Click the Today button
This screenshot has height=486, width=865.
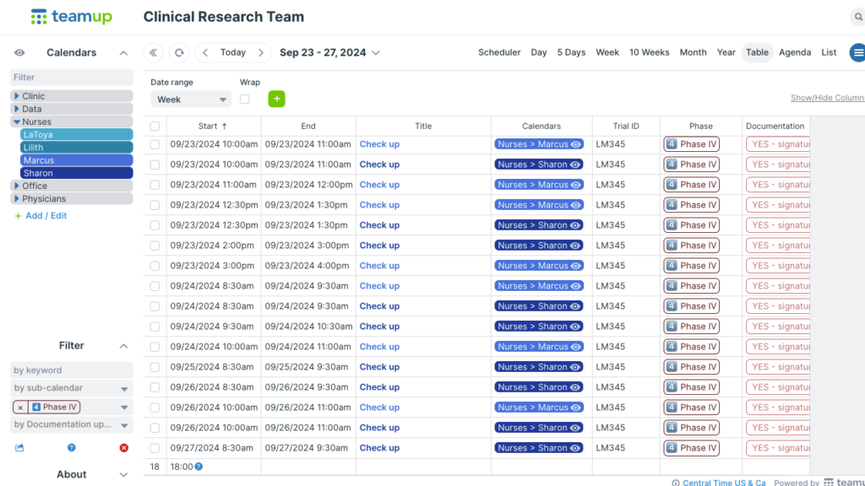click(x=233, y=53)
